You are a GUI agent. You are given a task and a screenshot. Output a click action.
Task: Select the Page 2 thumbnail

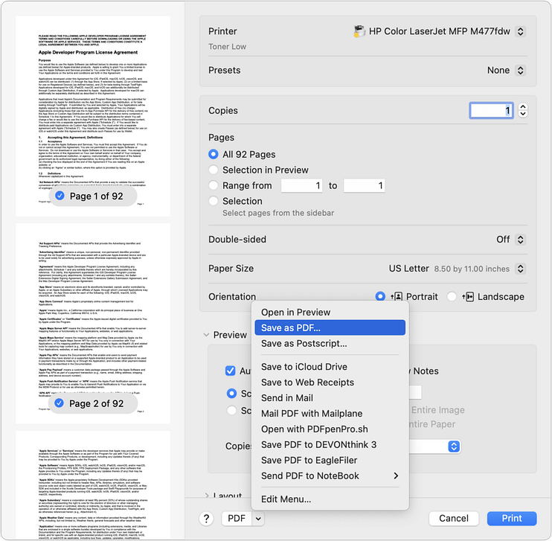(93, 323)
